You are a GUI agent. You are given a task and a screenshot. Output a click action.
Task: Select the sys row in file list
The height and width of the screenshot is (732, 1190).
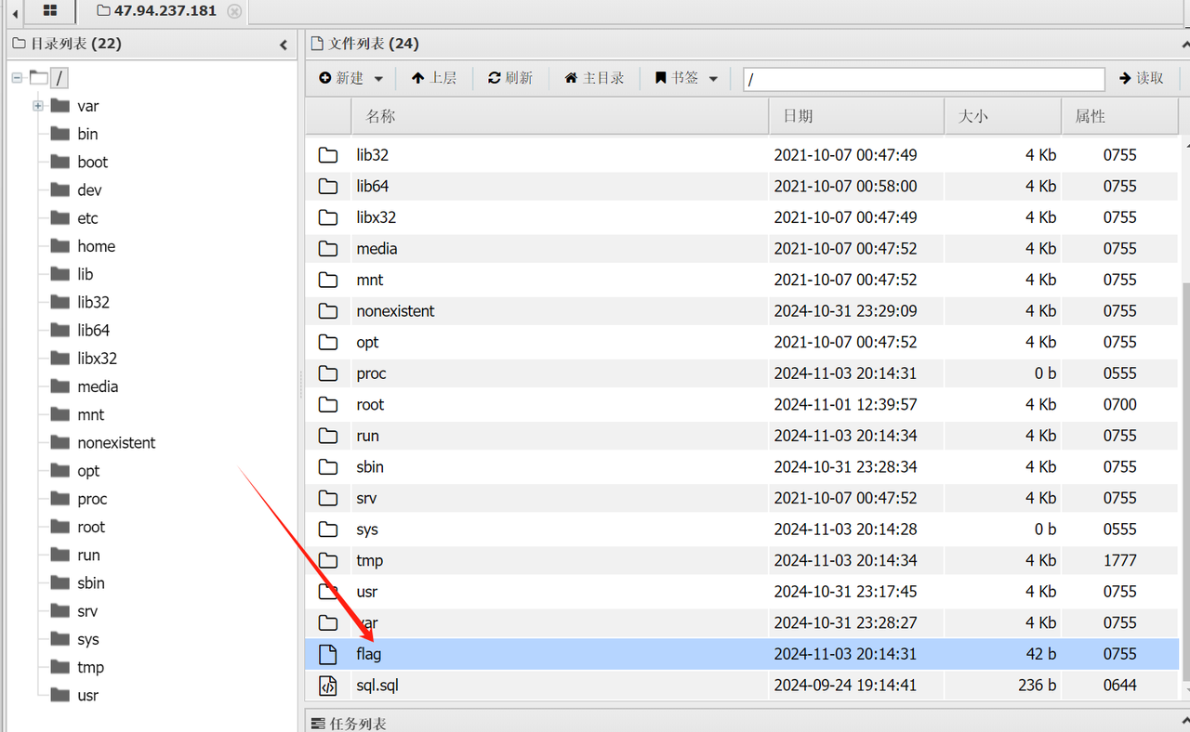742,529
